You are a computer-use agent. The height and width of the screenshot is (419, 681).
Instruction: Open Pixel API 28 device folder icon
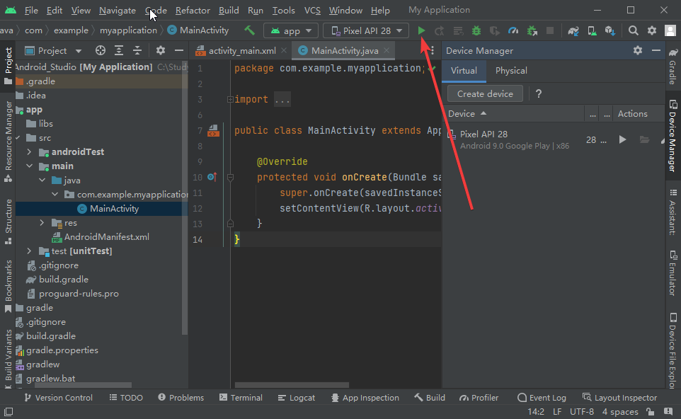(x=644, y=139)
